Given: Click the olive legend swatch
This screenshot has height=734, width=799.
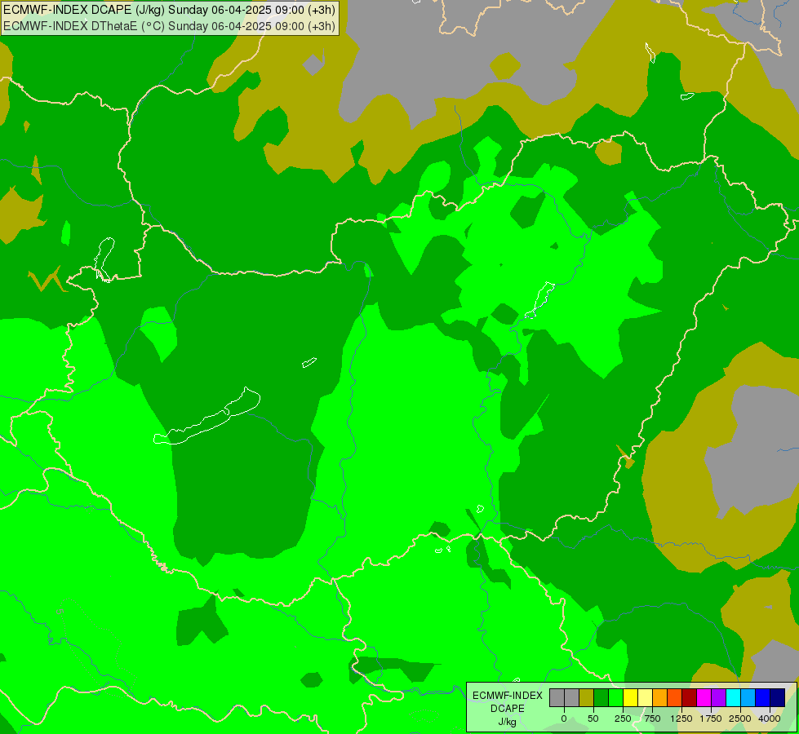Looking at the screenshot, I should point(587,698).
